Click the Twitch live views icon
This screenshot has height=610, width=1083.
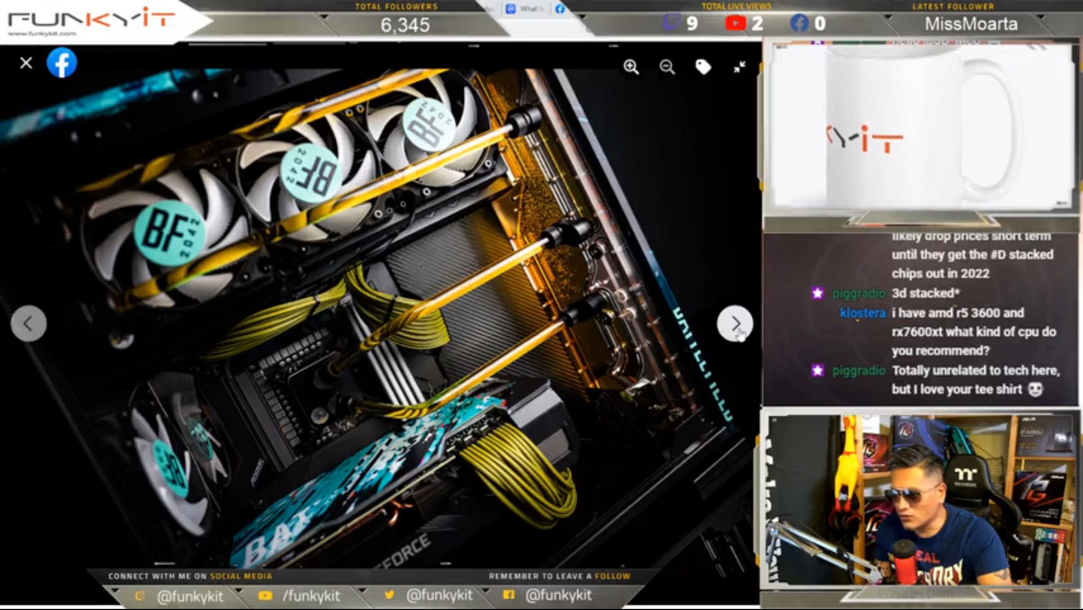(671, 23)
